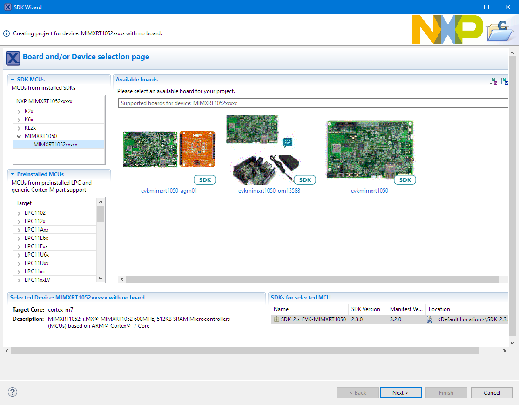
Task: Collapse the Preinstalled MCUs section
Action: click(13, 174)
